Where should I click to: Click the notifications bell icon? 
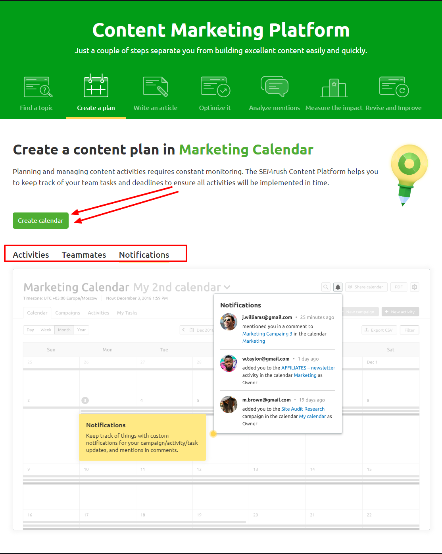point(338,287)
